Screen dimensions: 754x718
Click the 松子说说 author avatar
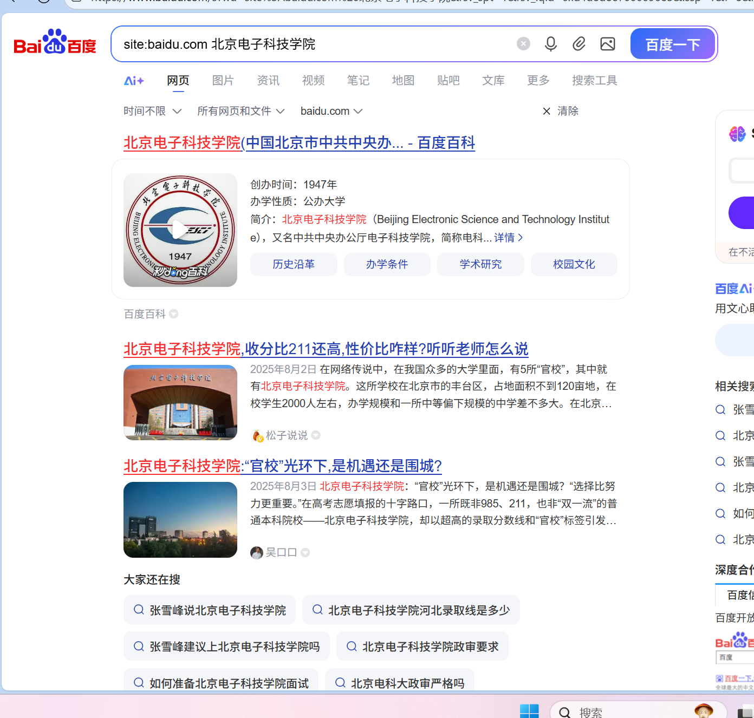[x=257, y=435]
